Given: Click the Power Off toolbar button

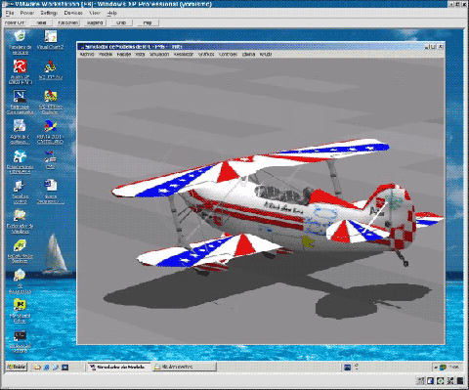Looking at the screenshot, I should coord(15,22).
